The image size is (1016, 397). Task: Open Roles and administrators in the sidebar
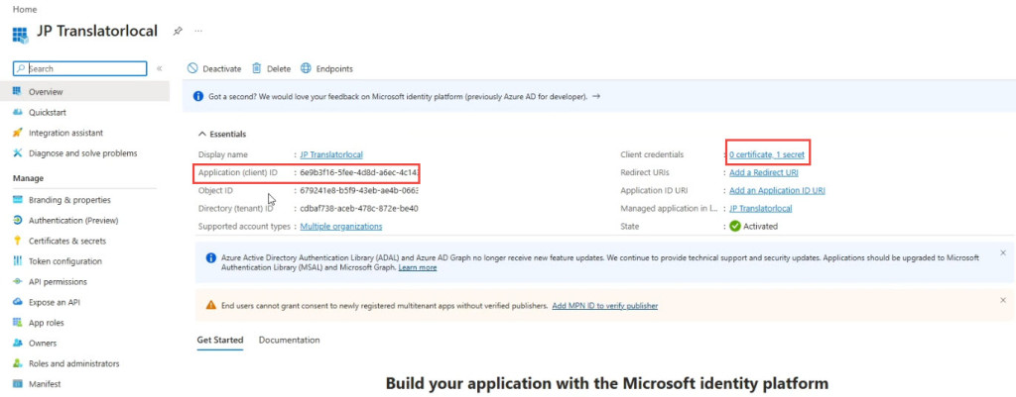73,363
